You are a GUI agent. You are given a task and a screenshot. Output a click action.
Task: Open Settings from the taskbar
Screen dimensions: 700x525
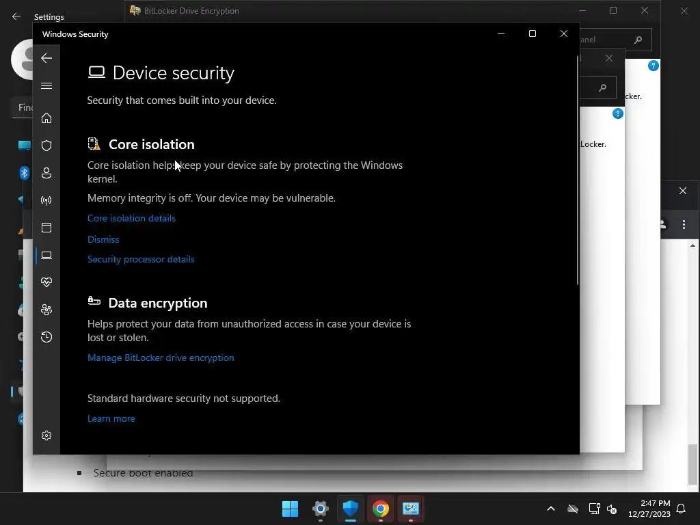click(320, 509)
